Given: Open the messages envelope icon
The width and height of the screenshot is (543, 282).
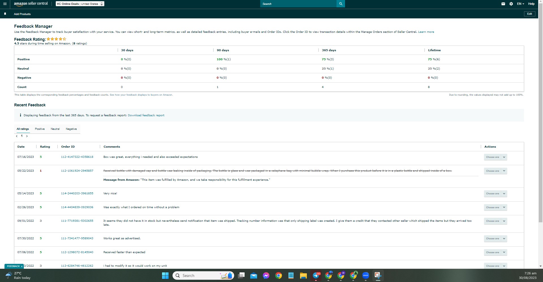Looking at the screenshot, I should point(503,4).
